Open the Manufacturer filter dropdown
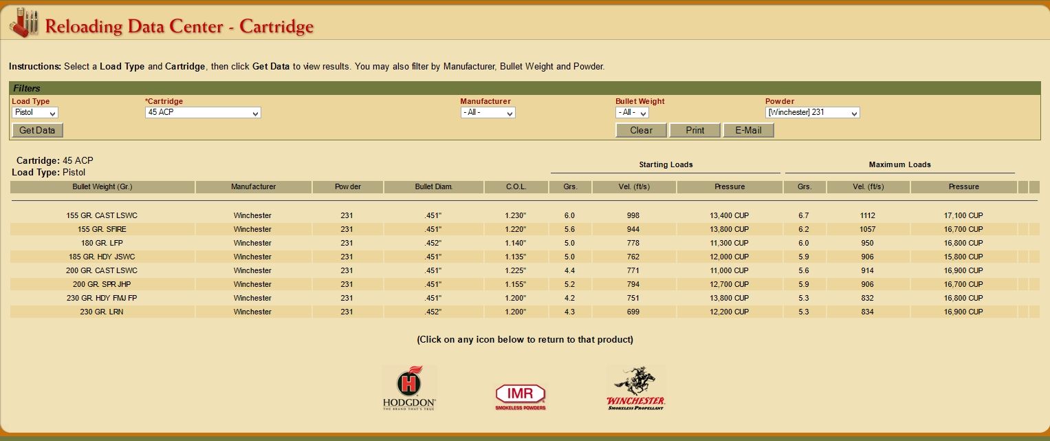Image resolution: width=1050 pixels, height=441 pixels. coord(488,113)
